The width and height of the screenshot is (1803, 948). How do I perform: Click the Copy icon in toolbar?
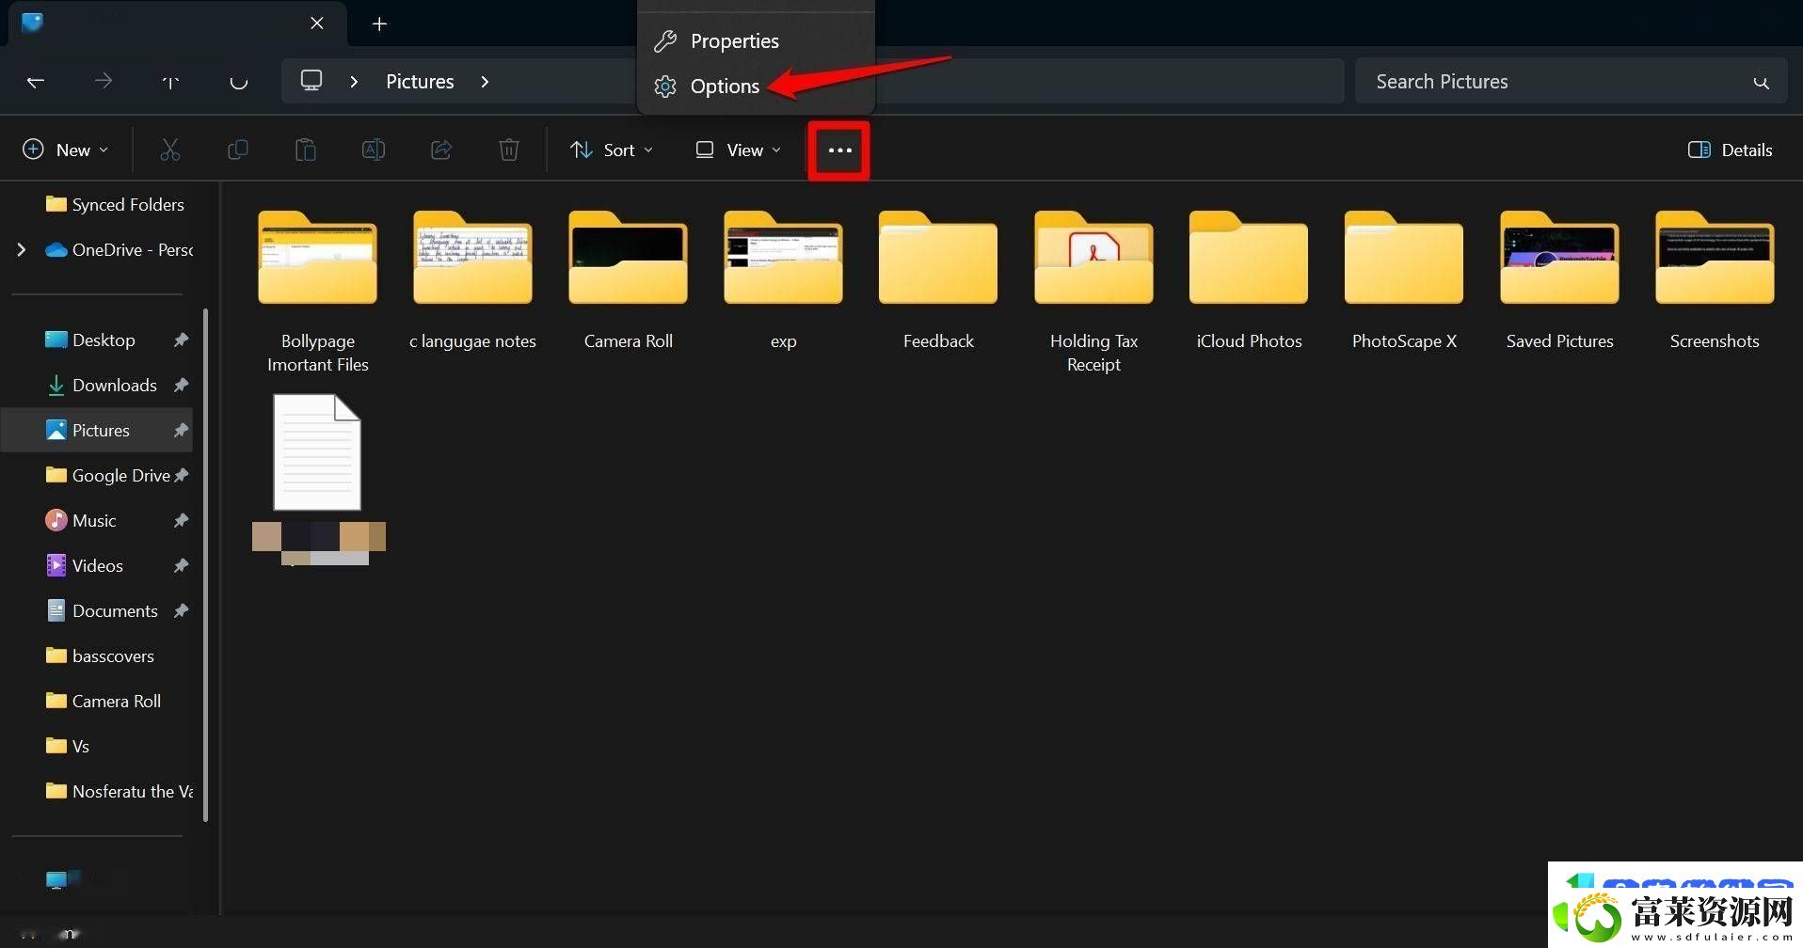238,150
